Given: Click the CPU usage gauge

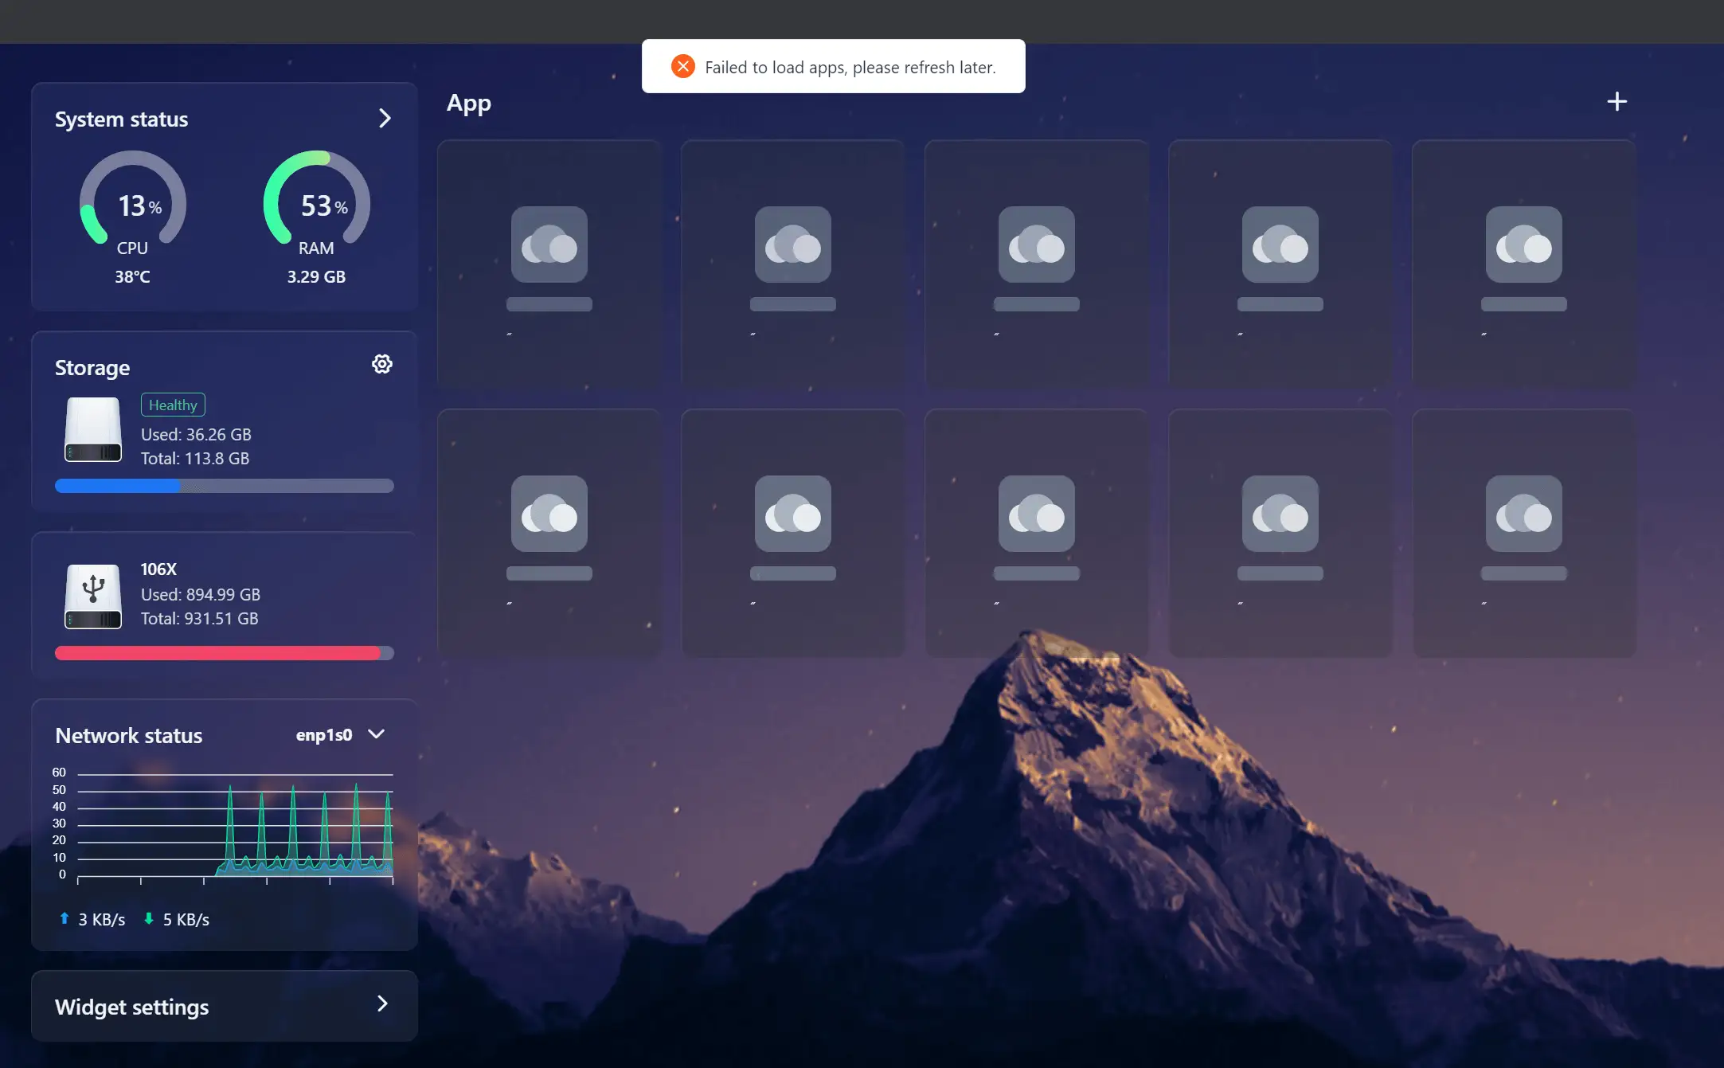Looking at the screenshot, I should [133, 198].
